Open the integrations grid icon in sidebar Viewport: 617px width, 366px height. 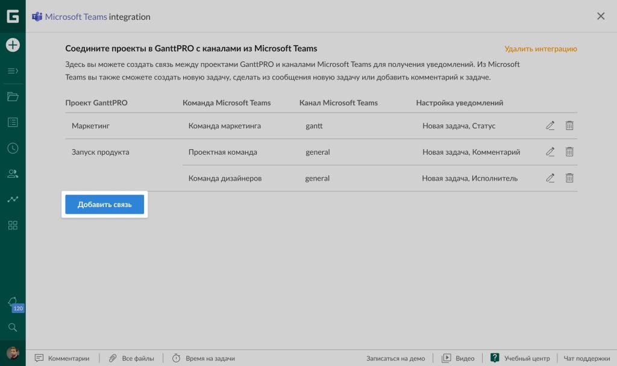pos(13,225)
